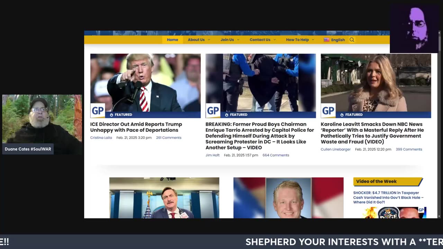
Task: Open the site search magnifier icon
Action: 352,40
